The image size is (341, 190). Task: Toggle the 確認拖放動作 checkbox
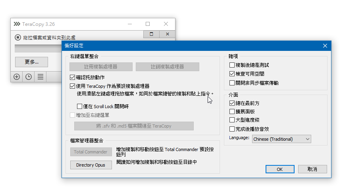pyautogui.click(x=72, y=77)
